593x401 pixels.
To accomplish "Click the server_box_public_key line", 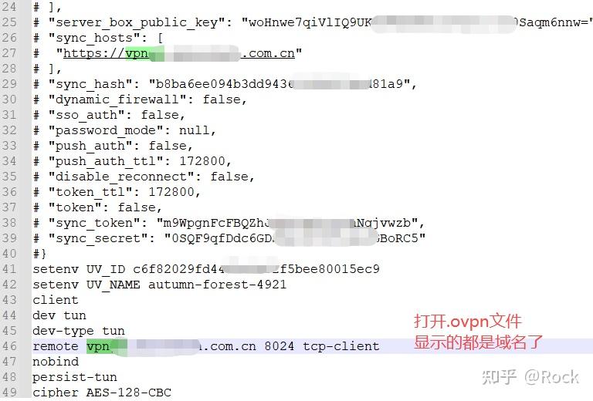I will click(313, 22).
